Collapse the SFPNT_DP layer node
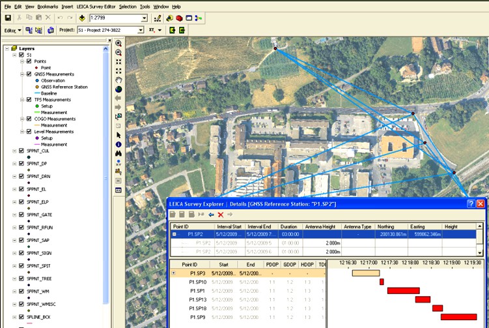 (x=14, y=164)
